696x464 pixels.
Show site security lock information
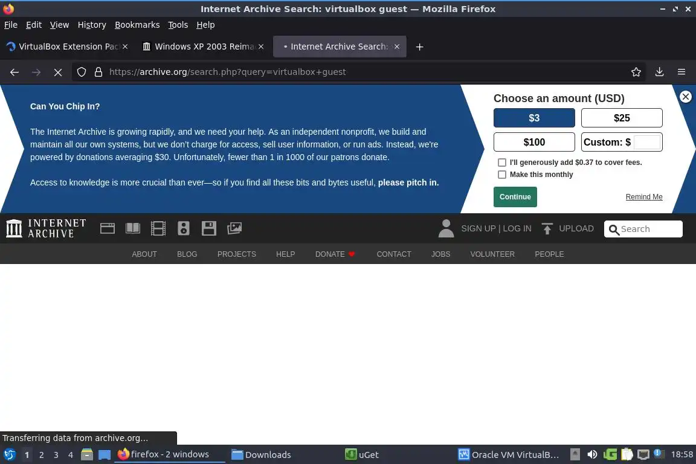point(98,72)
